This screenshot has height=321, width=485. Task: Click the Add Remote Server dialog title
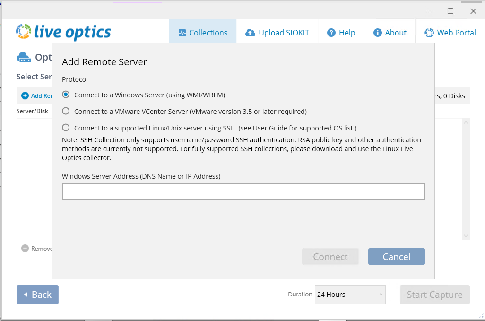click(x=104, y=62)
